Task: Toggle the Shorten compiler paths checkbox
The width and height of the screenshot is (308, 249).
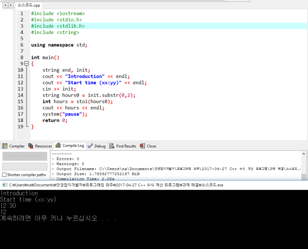Action: [x=4, y=175]
